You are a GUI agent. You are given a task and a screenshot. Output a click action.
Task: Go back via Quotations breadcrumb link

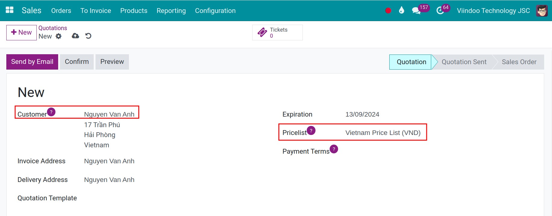click(53, 28)
